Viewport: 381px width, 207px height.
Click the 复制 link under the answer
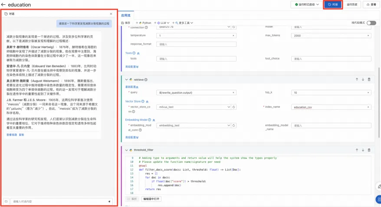tap(21, 135)
